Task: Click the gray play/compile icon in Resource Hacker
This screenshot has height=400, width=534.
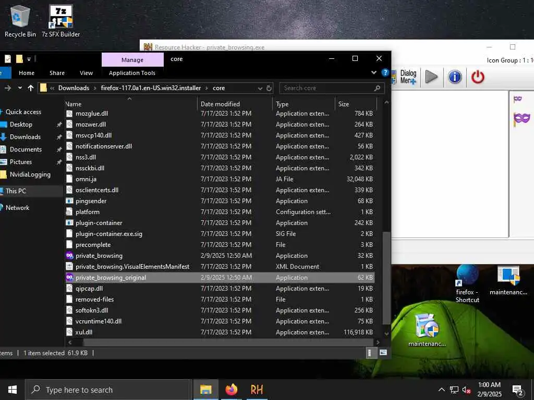Action: (431, 77)
